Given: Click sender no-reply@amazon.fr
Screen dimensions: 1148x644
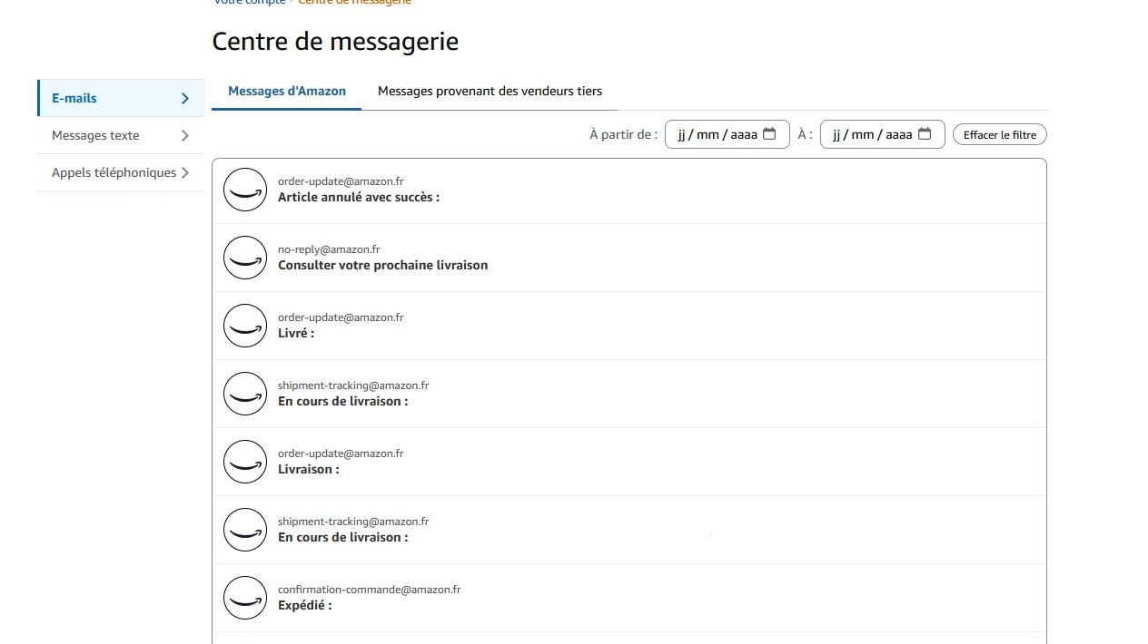Looking at the screenshot, I should click(329, 249).
